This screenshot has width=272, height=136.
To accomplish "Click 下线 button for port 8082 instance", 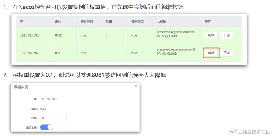I will 226,35.
